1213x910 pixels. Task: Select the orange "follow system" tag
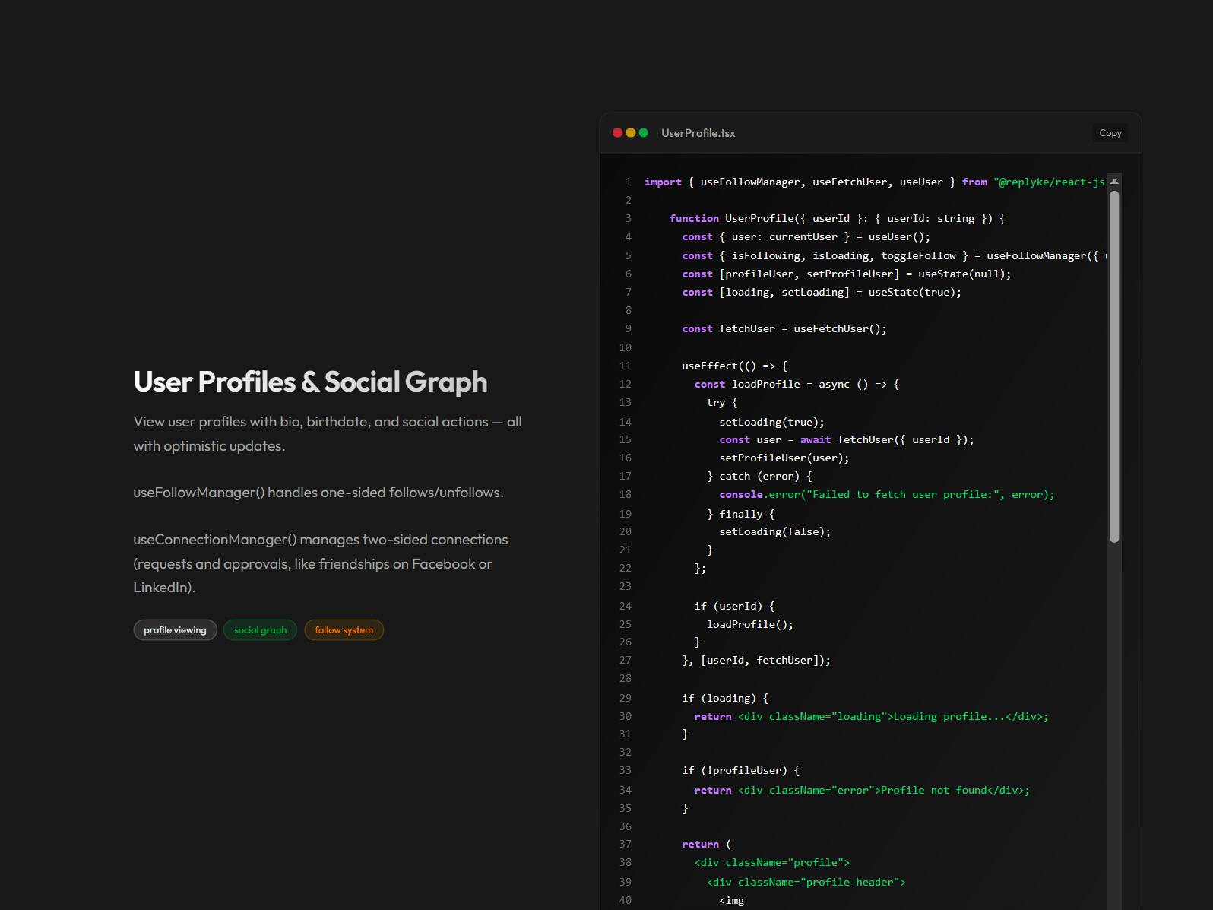[x=344, y=630]
